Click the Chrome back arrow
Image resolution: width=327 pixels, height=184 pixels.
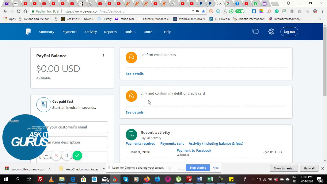click(5, 11)
